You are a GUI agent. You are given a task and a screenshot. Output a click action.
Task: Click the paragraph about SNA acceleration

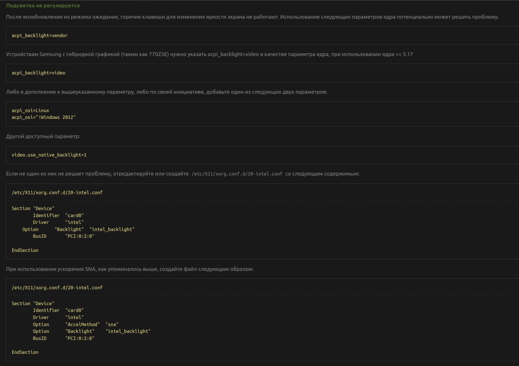(130, 269)
